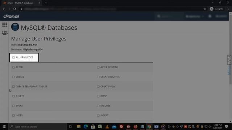Viewport: 232px width, 130px height.
Task: Open Microsoft Store from taskbar
Action: [x=93, y=127]
